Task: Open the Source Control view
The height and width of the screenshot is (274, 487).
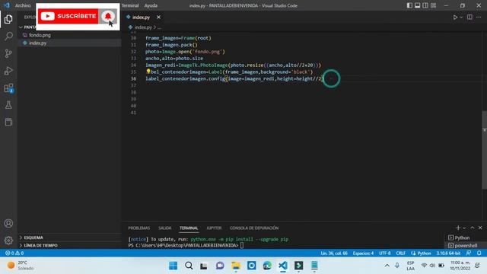Action: [8, 53]
